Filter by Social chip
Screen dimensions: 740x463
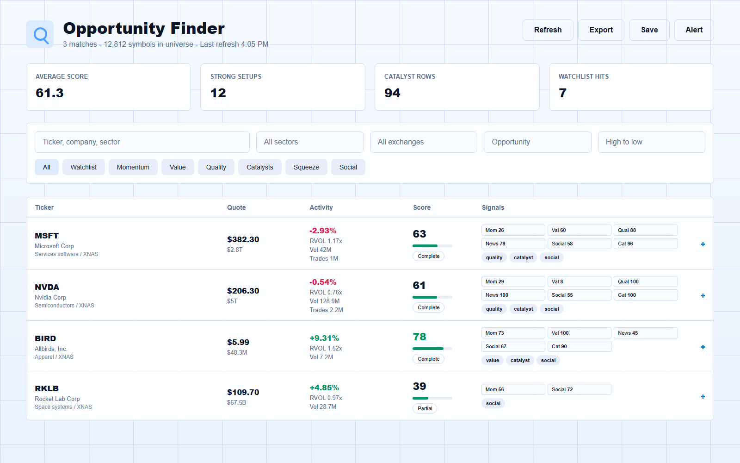pyautogui.click(x=348, y=167)
